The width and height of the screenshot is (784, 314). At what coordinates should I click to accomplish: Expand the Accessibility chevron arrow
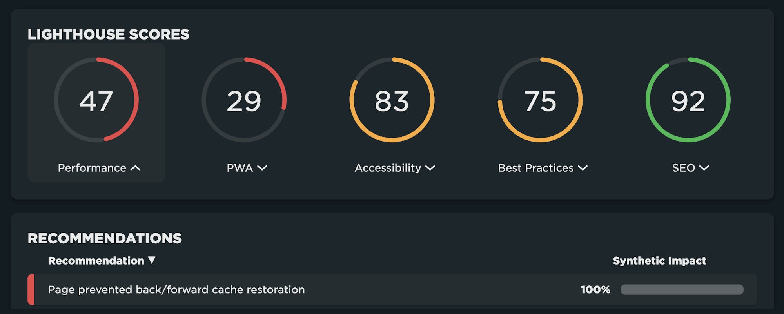point(430,168)
